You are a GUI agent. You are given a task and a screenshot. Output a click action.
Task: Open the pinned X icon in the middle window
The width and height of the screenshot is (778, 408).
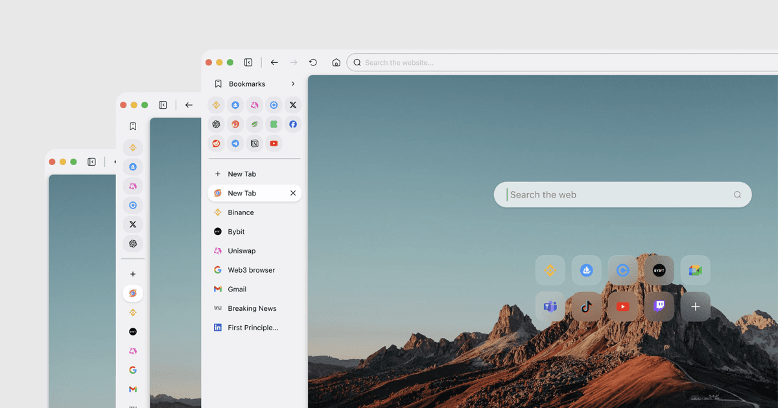tap(133, 225)
